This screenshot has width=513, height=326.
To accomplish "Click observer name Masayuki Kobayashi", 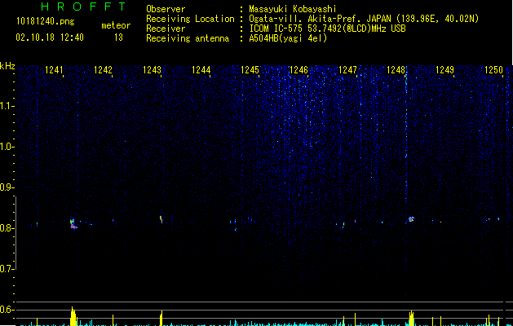I will pyautogui.click(x=293, y=10).
